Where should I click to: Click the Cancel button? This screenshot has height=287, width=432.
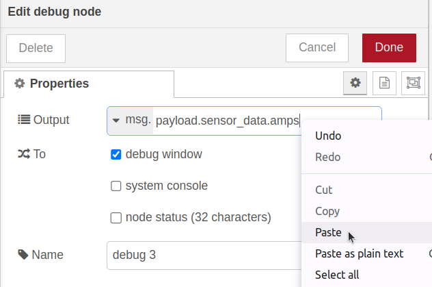pos(317,48)
